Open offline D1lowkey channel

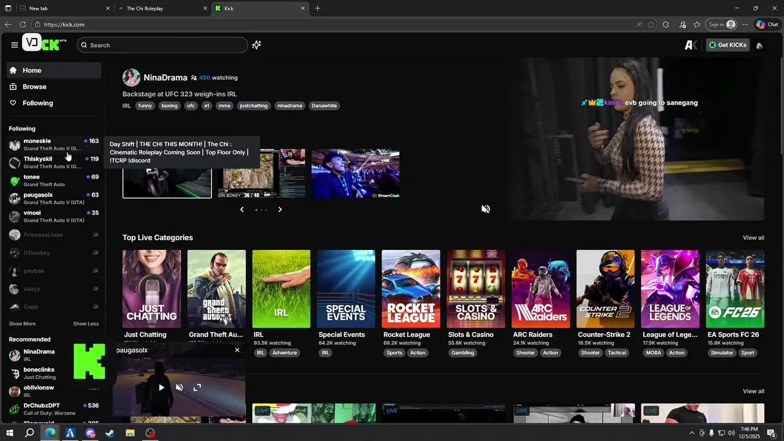click(x=53, y=252)
